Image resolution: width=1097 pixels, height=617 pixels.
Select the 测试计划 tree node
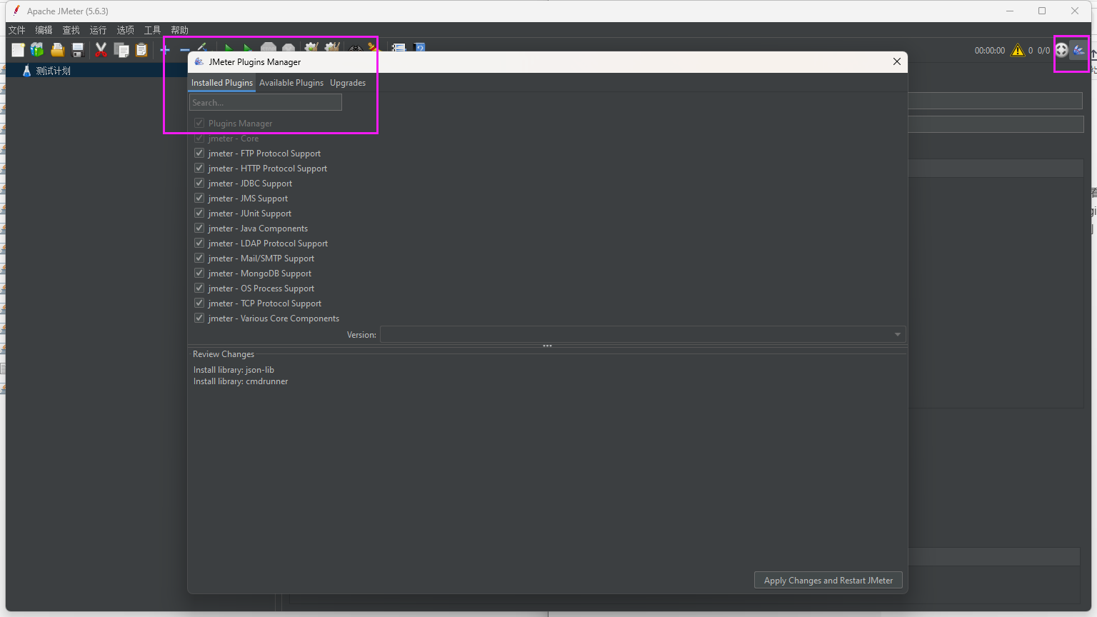tap(54, 71)
